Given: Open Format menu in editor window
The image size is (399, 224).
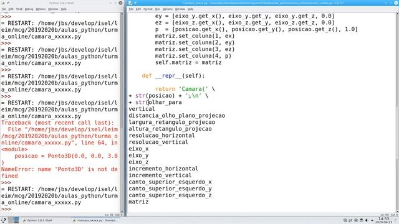Looking at the screenshot, I should tap(148, 9).
